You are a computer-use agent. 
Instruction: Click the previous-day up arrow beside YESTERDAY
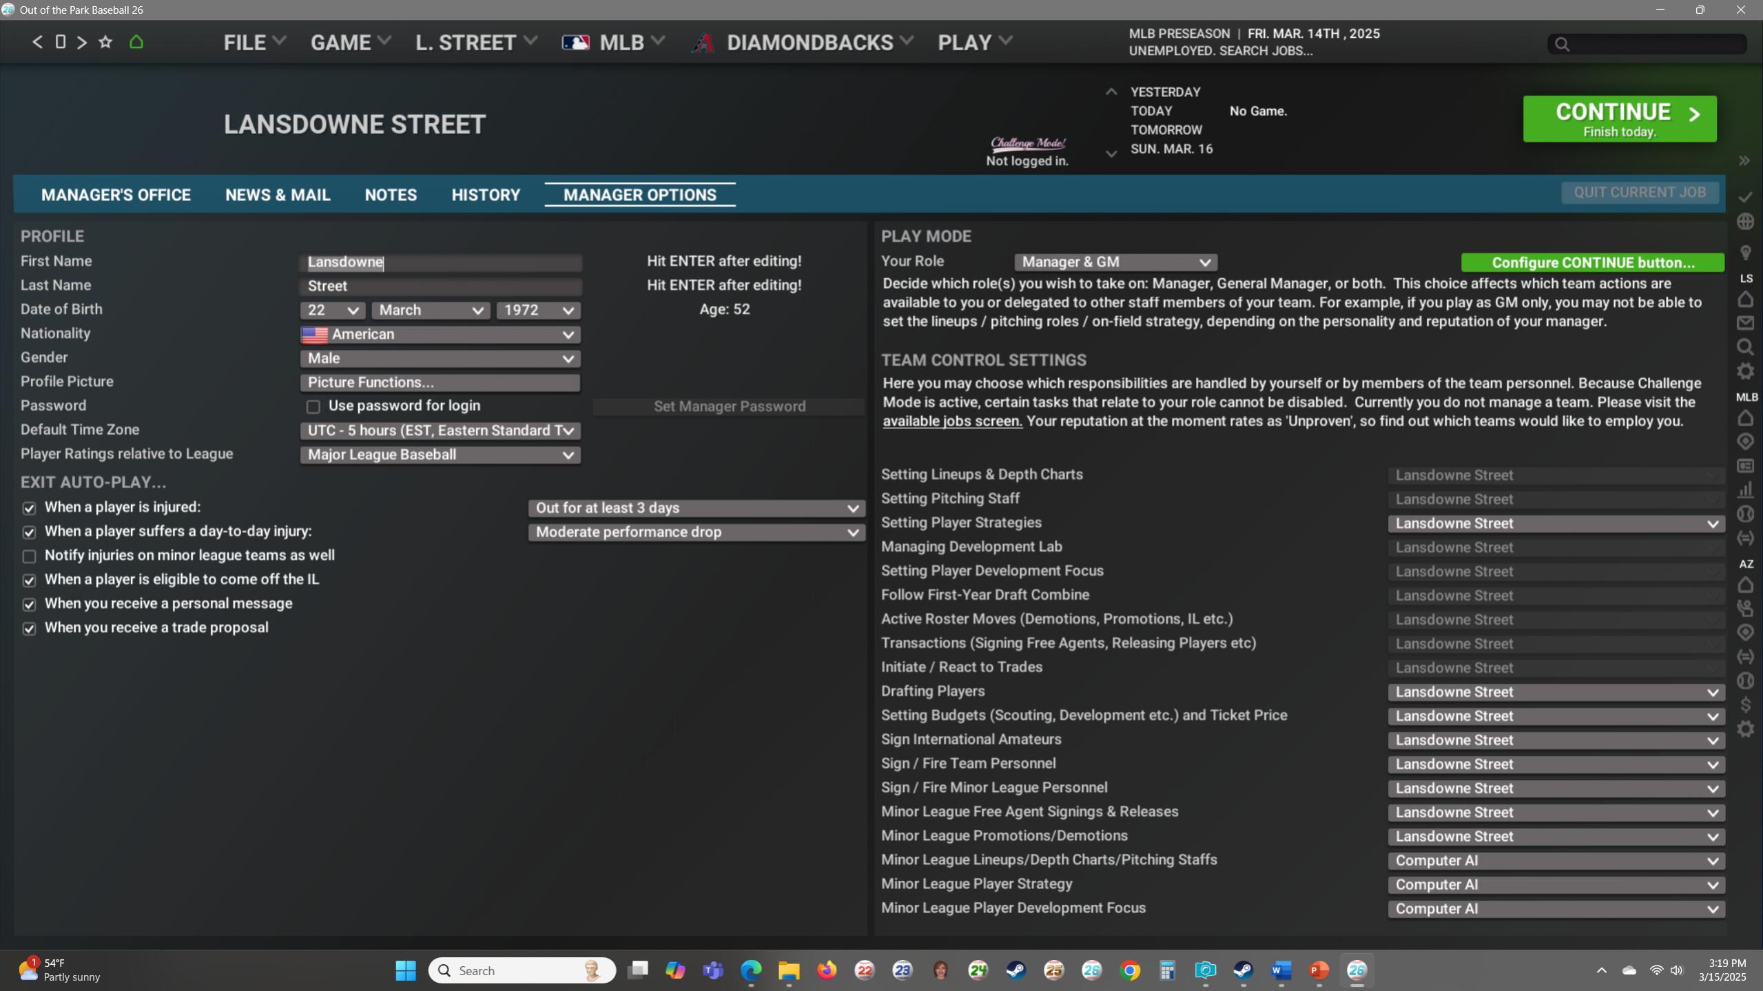click(1111, 92)
